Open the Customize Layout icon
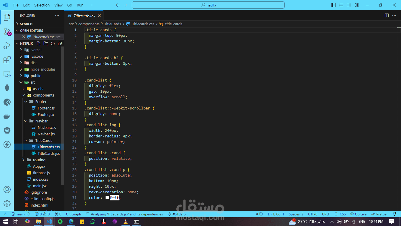 (357, 5)
